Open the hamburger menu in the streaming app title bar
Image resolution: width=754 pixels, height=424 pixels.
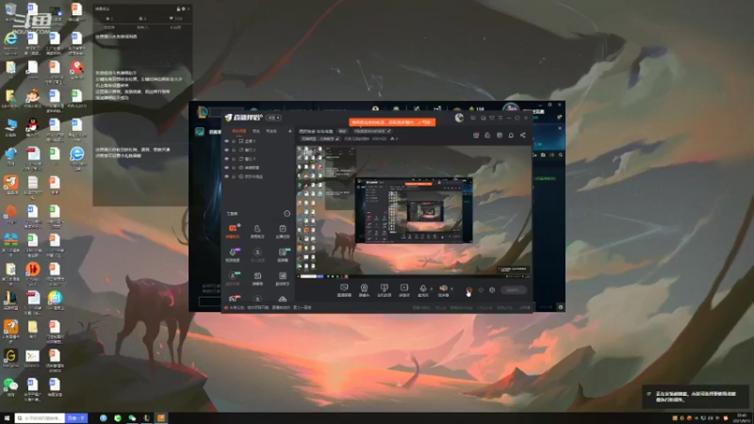click(500, 118)
